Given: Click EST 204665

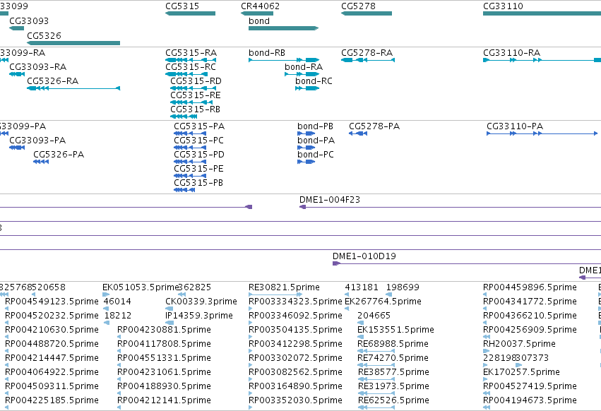Looking at the screenshot, I should tap(374, 316).
